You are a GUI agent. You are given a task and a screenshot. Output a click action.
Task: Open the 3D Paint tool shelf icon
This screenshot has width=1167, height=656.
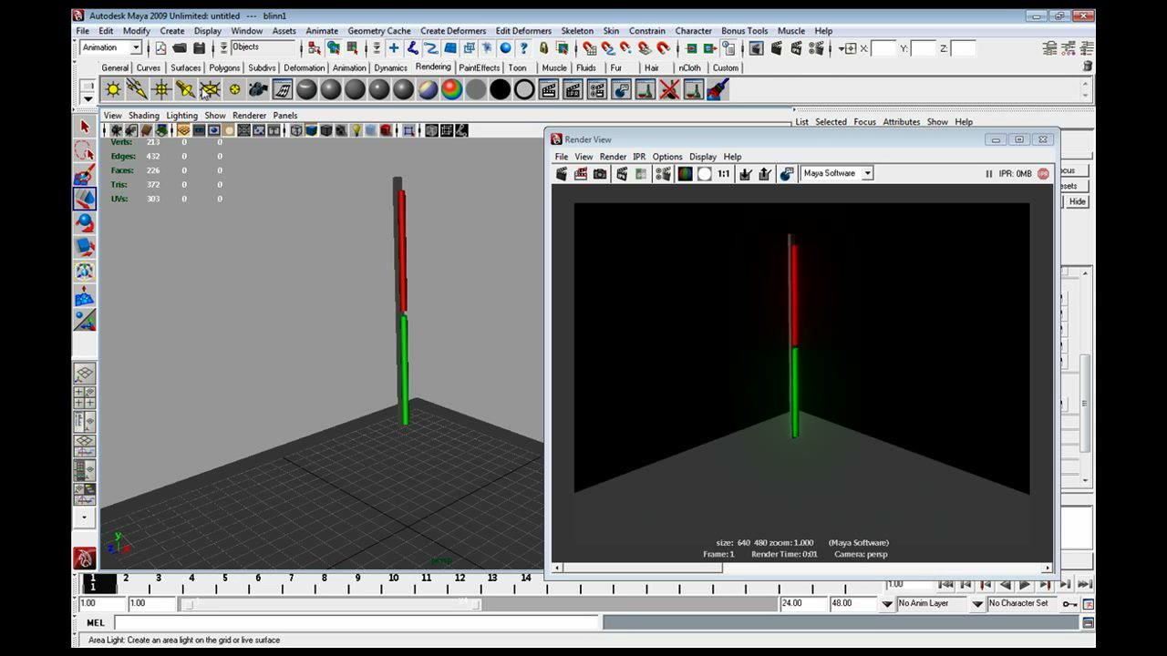coord(718,89)
